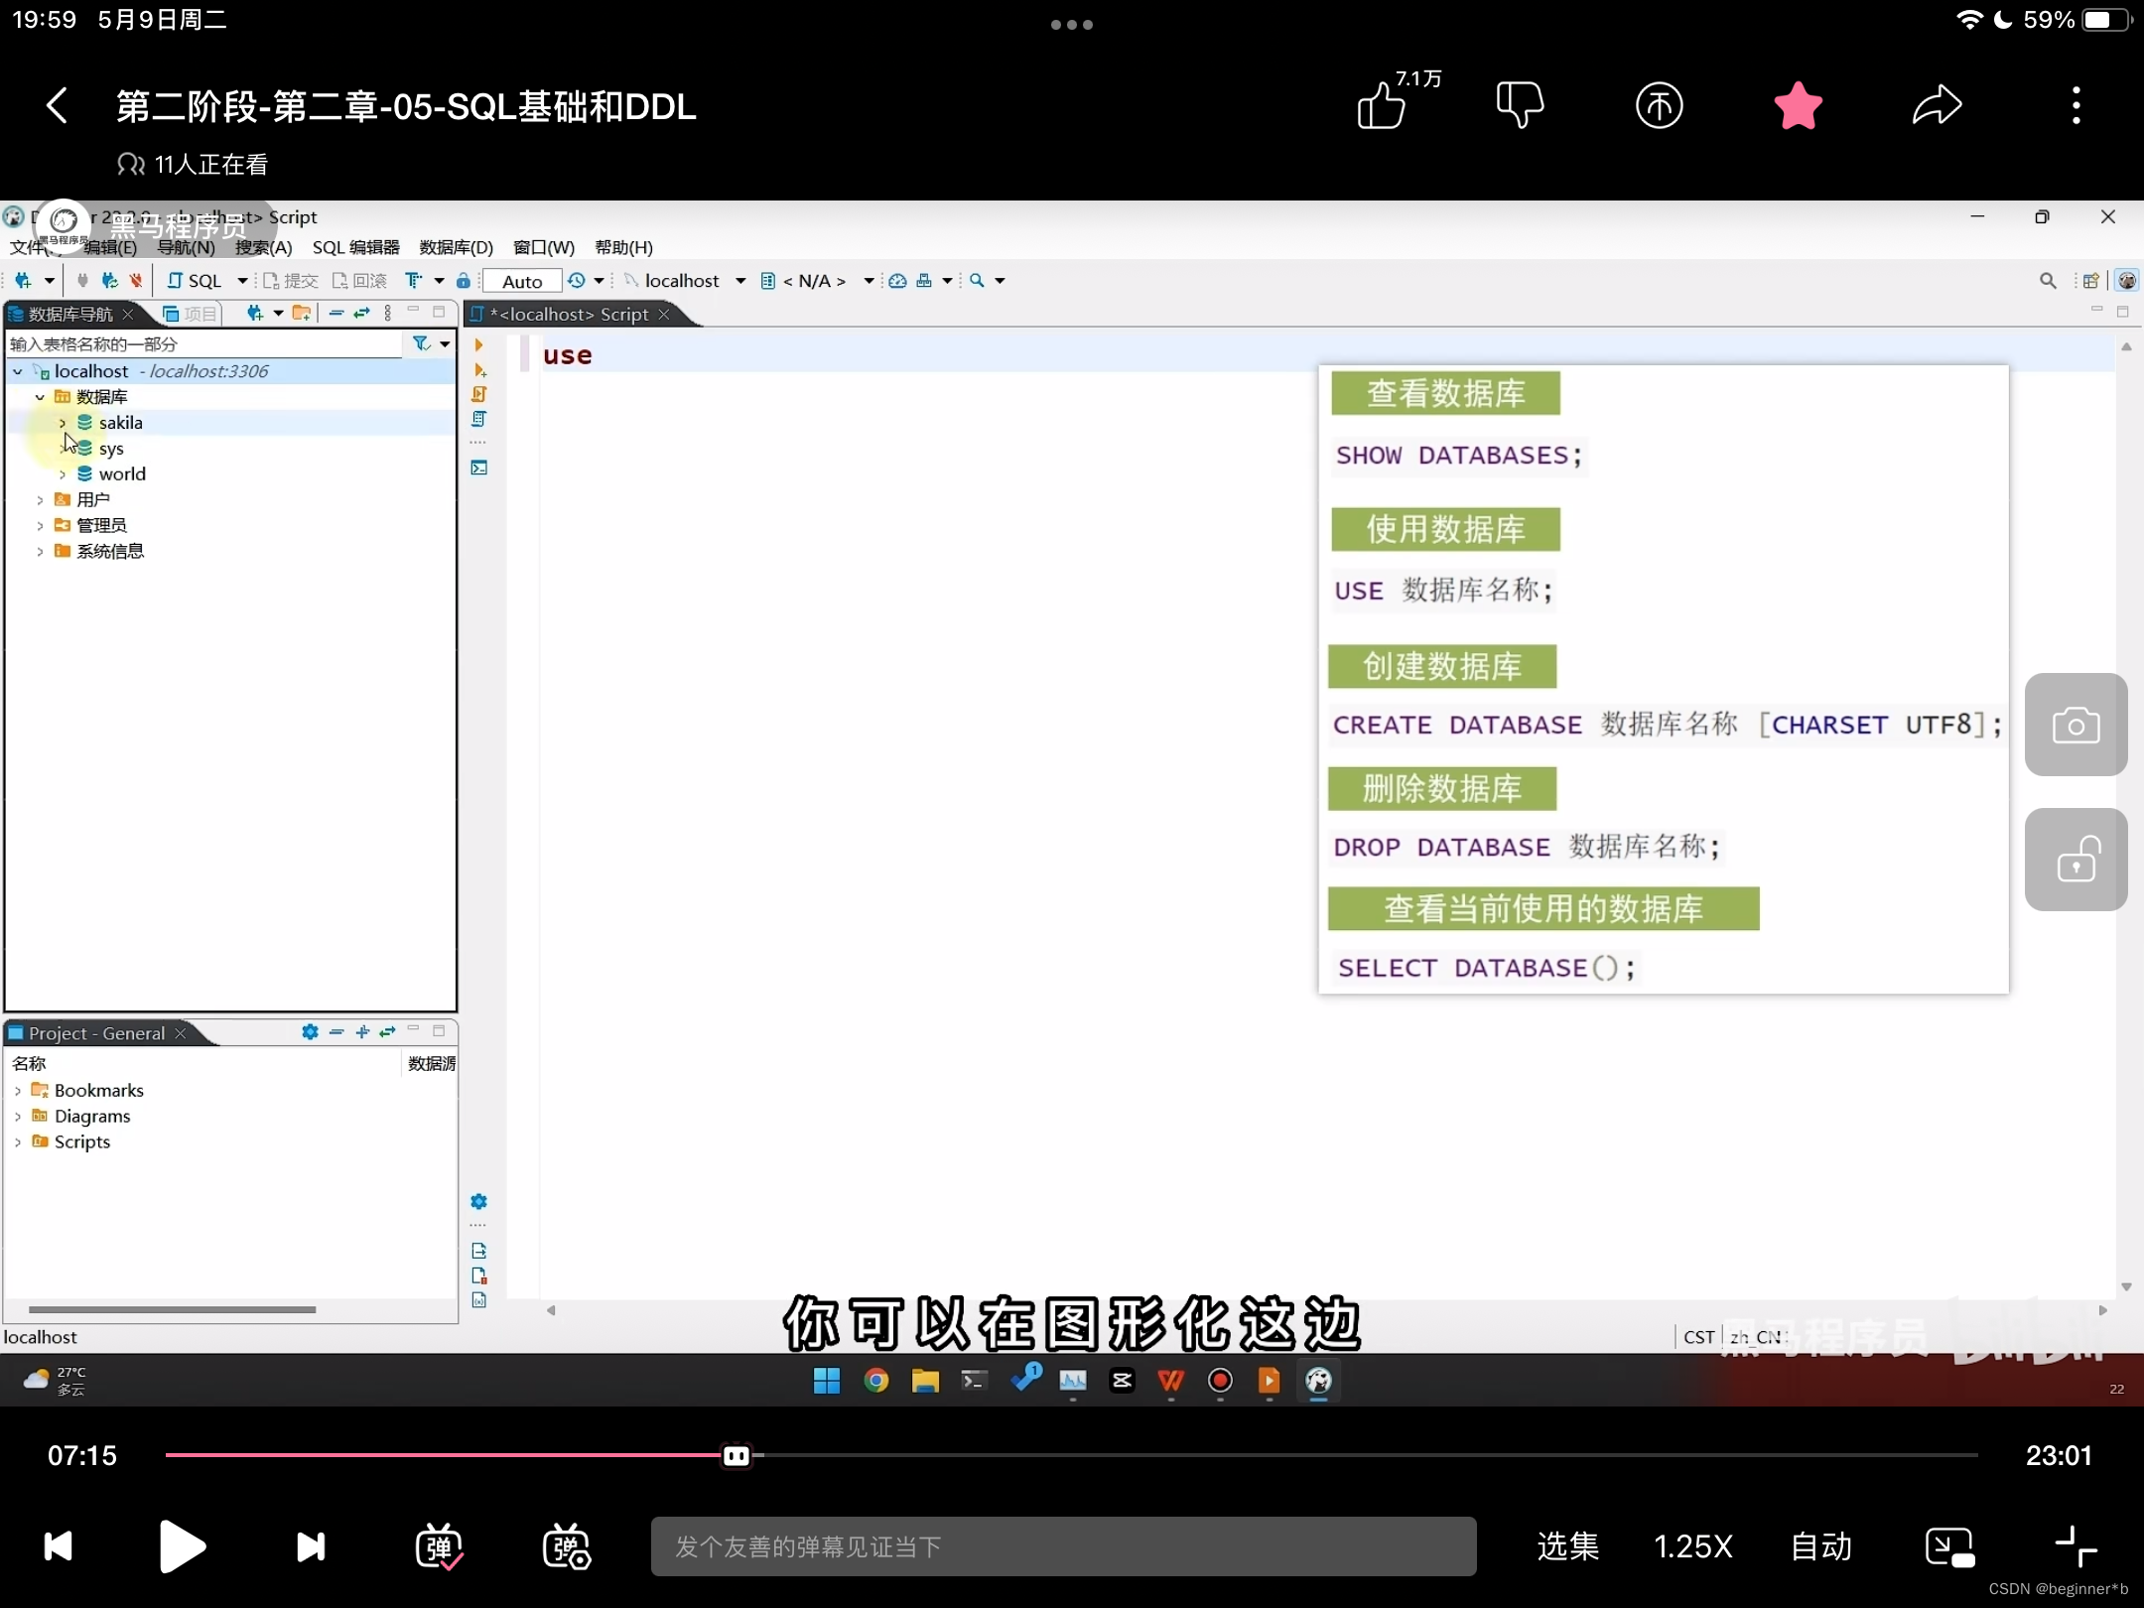Exit fullscreen with the shrink icon

(x=2076, y=1546)
